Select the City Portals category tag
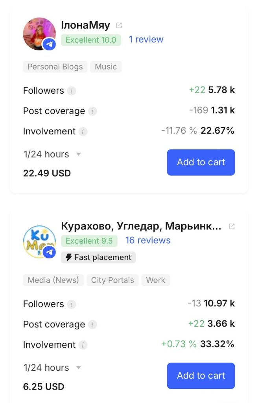258x403 pixels. [x=112, y=280]
